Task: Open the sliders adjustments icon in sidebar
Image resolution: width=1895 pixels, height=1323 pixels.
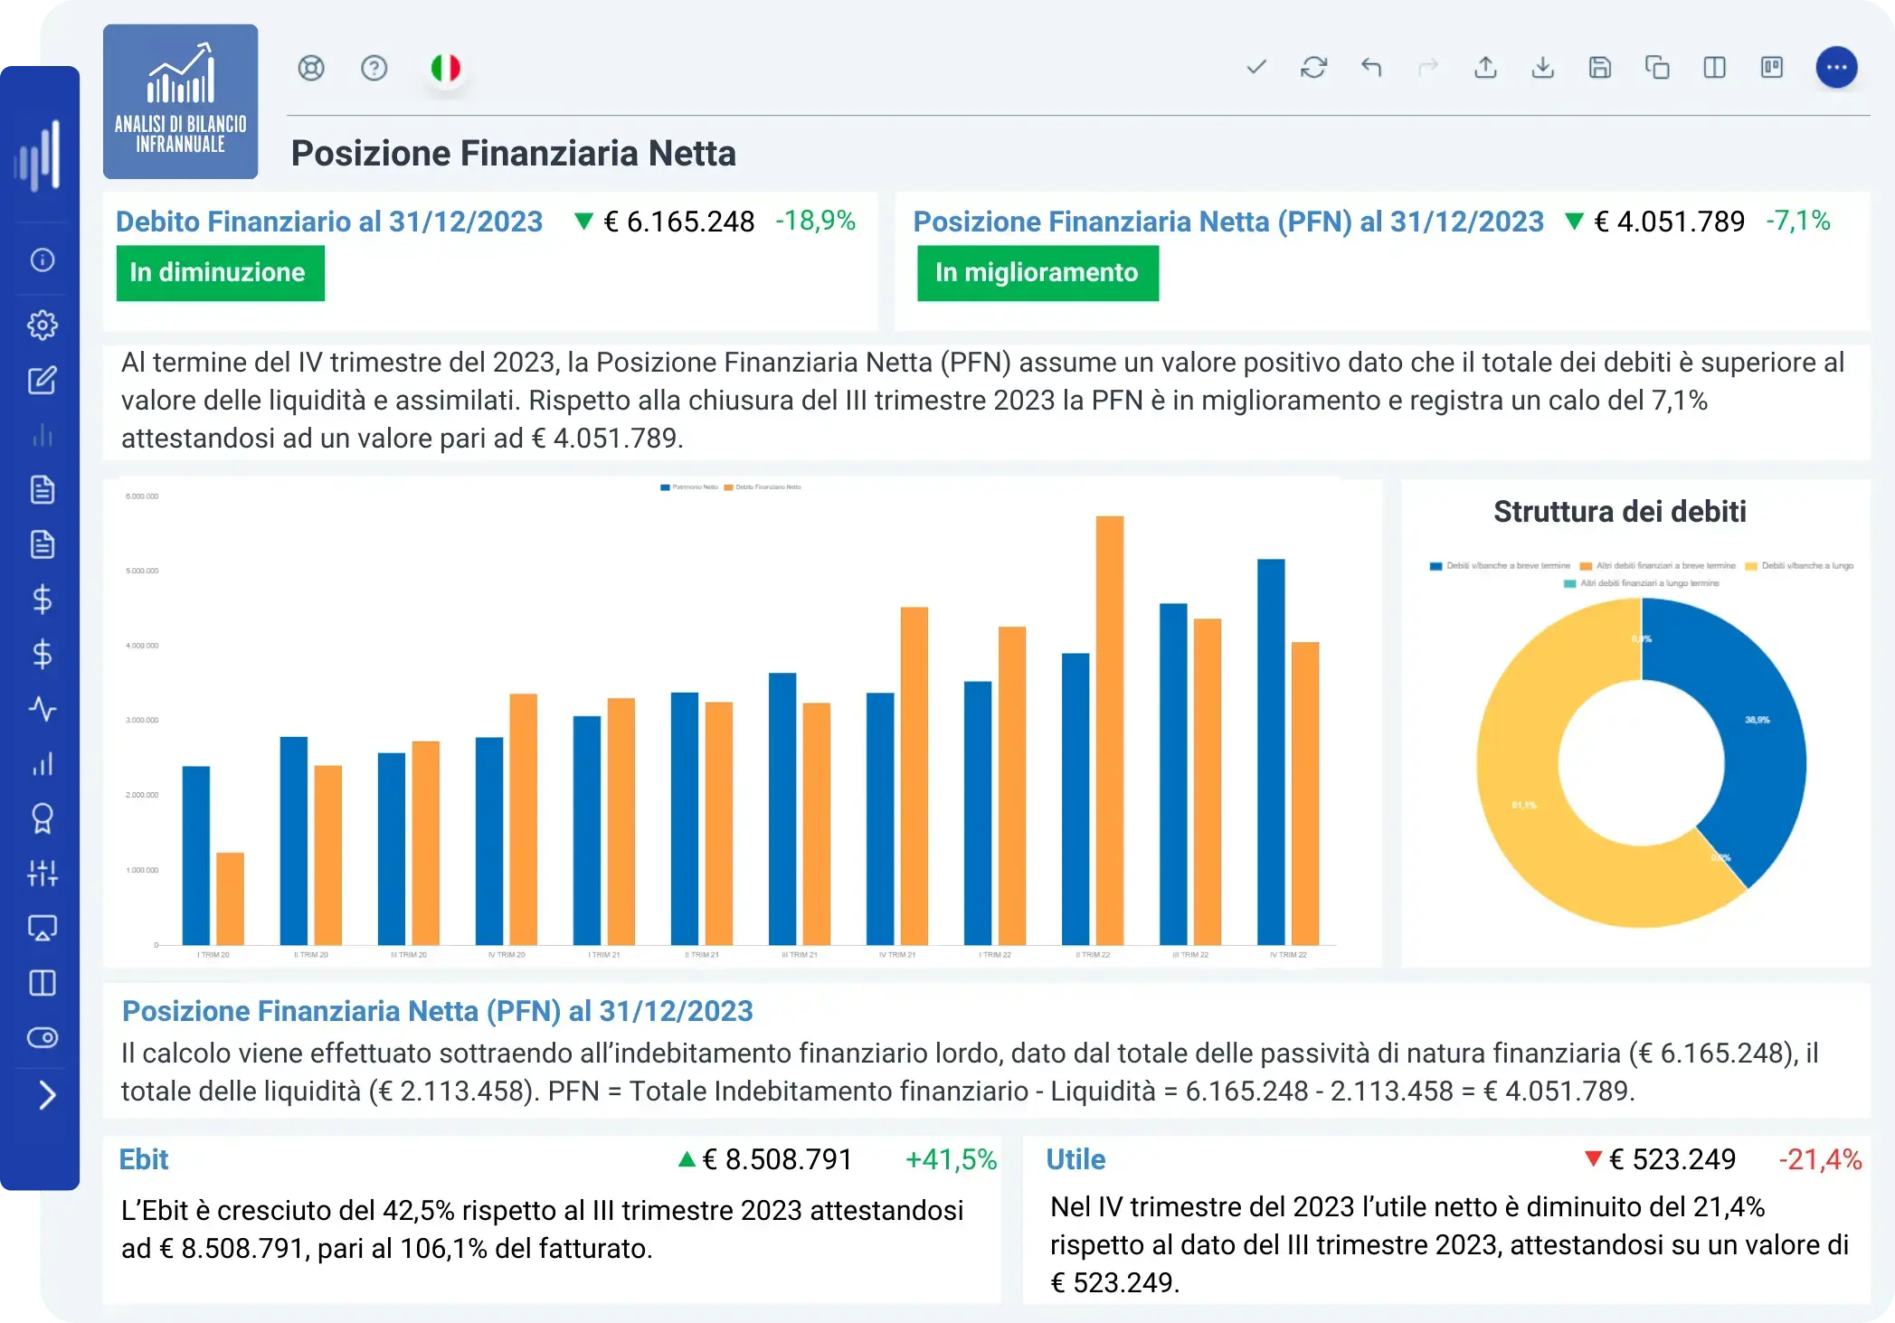Action: click(x=43, y=874)
